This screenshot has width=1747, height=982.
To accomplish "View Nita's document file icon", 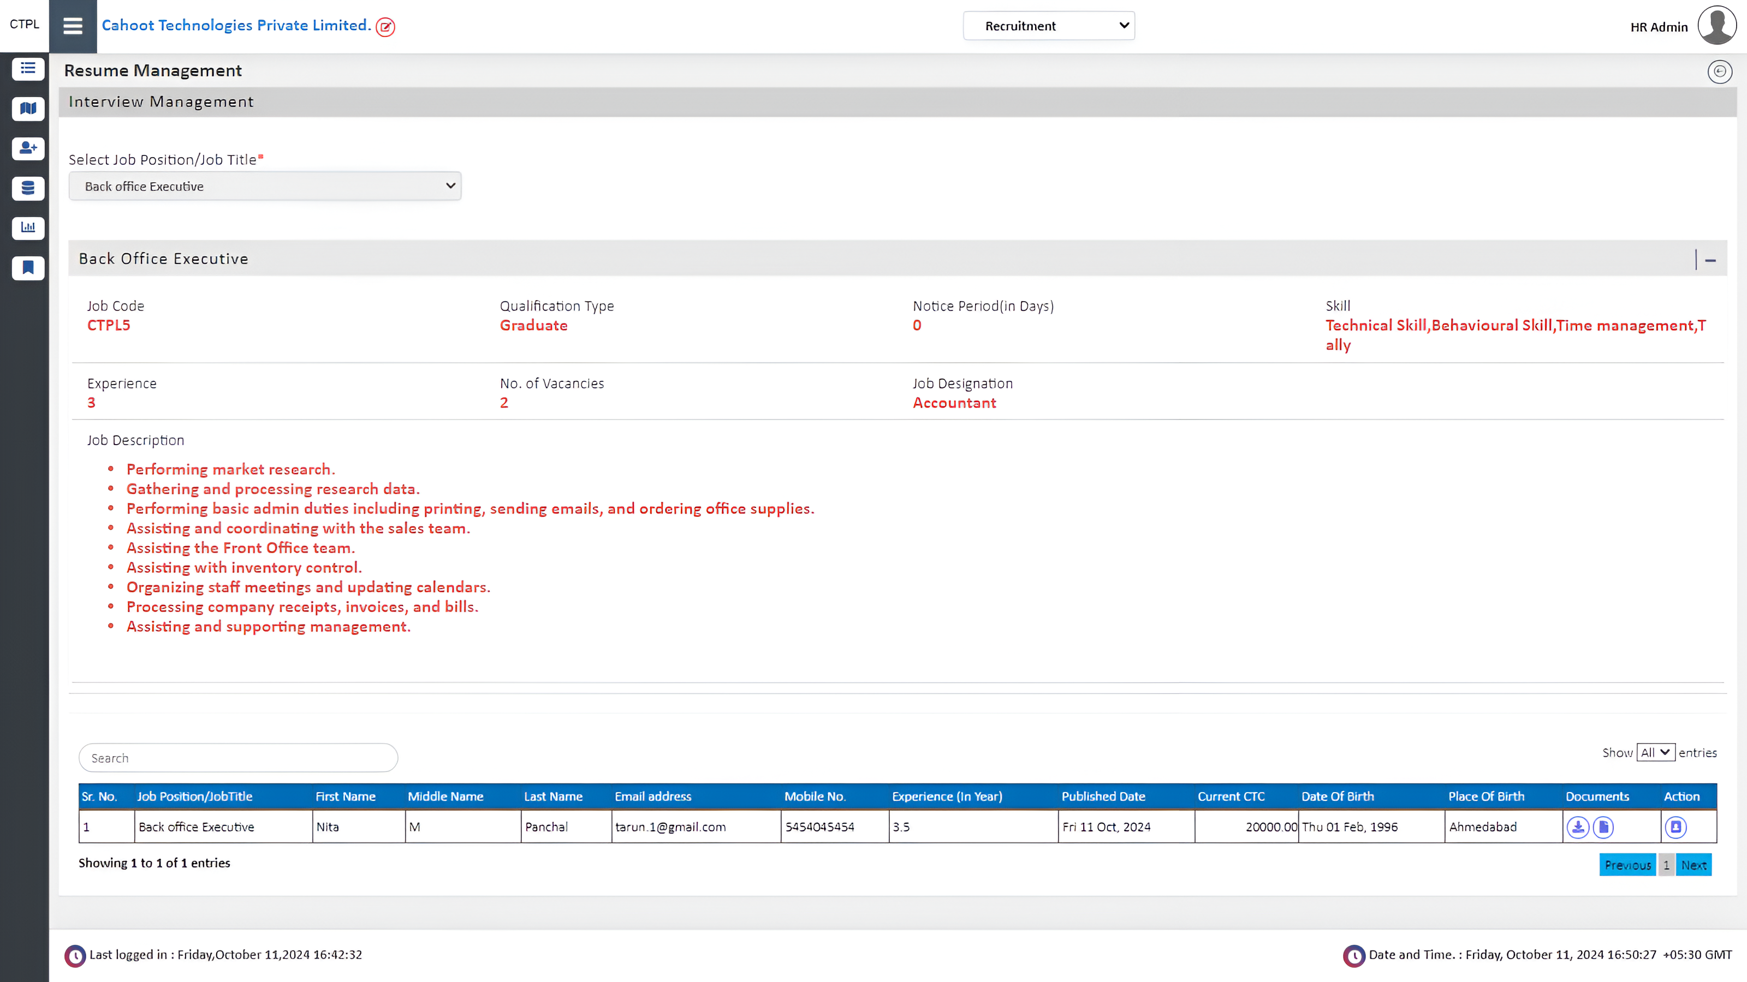I will [1603, 827].
